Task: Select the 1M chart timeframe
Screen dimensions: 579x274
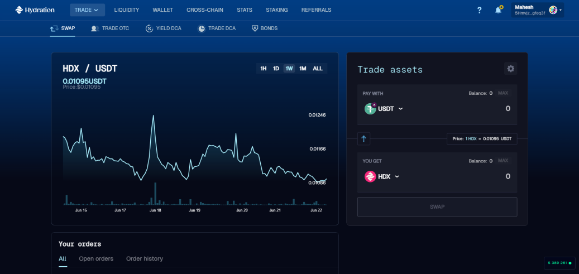Action: [303, 69]
